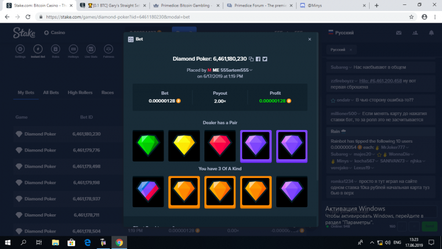This screenshot has width=442, height=249.
Task: Open romka1234 user dropdown in chat
Action: click(344, 181)
